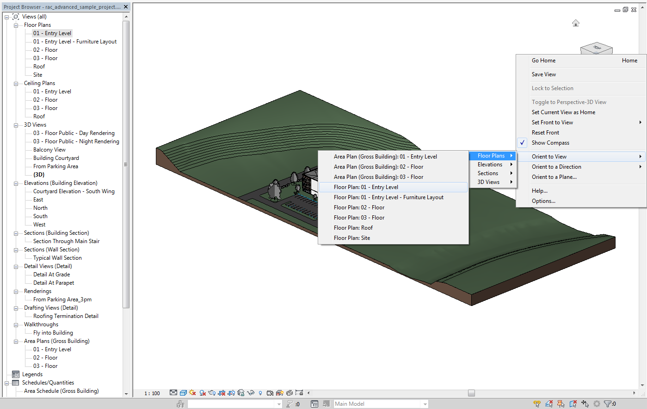The width and height of the screenshot is (647, 409).
Task: Click the Reveal Hidden Elements lightbulb
Action: 260,392
